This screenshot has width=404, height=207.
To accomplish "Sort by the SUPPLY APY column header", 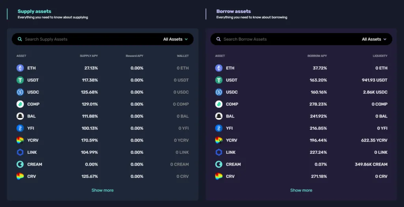I will pos(89,56).
